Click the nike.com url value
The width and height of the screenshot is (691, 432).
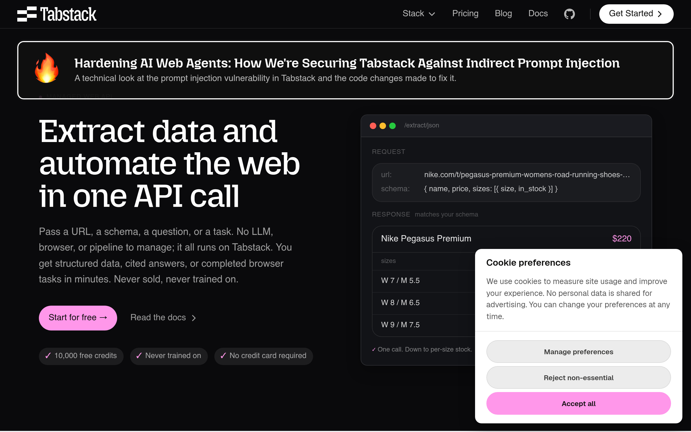pos(527,175)
